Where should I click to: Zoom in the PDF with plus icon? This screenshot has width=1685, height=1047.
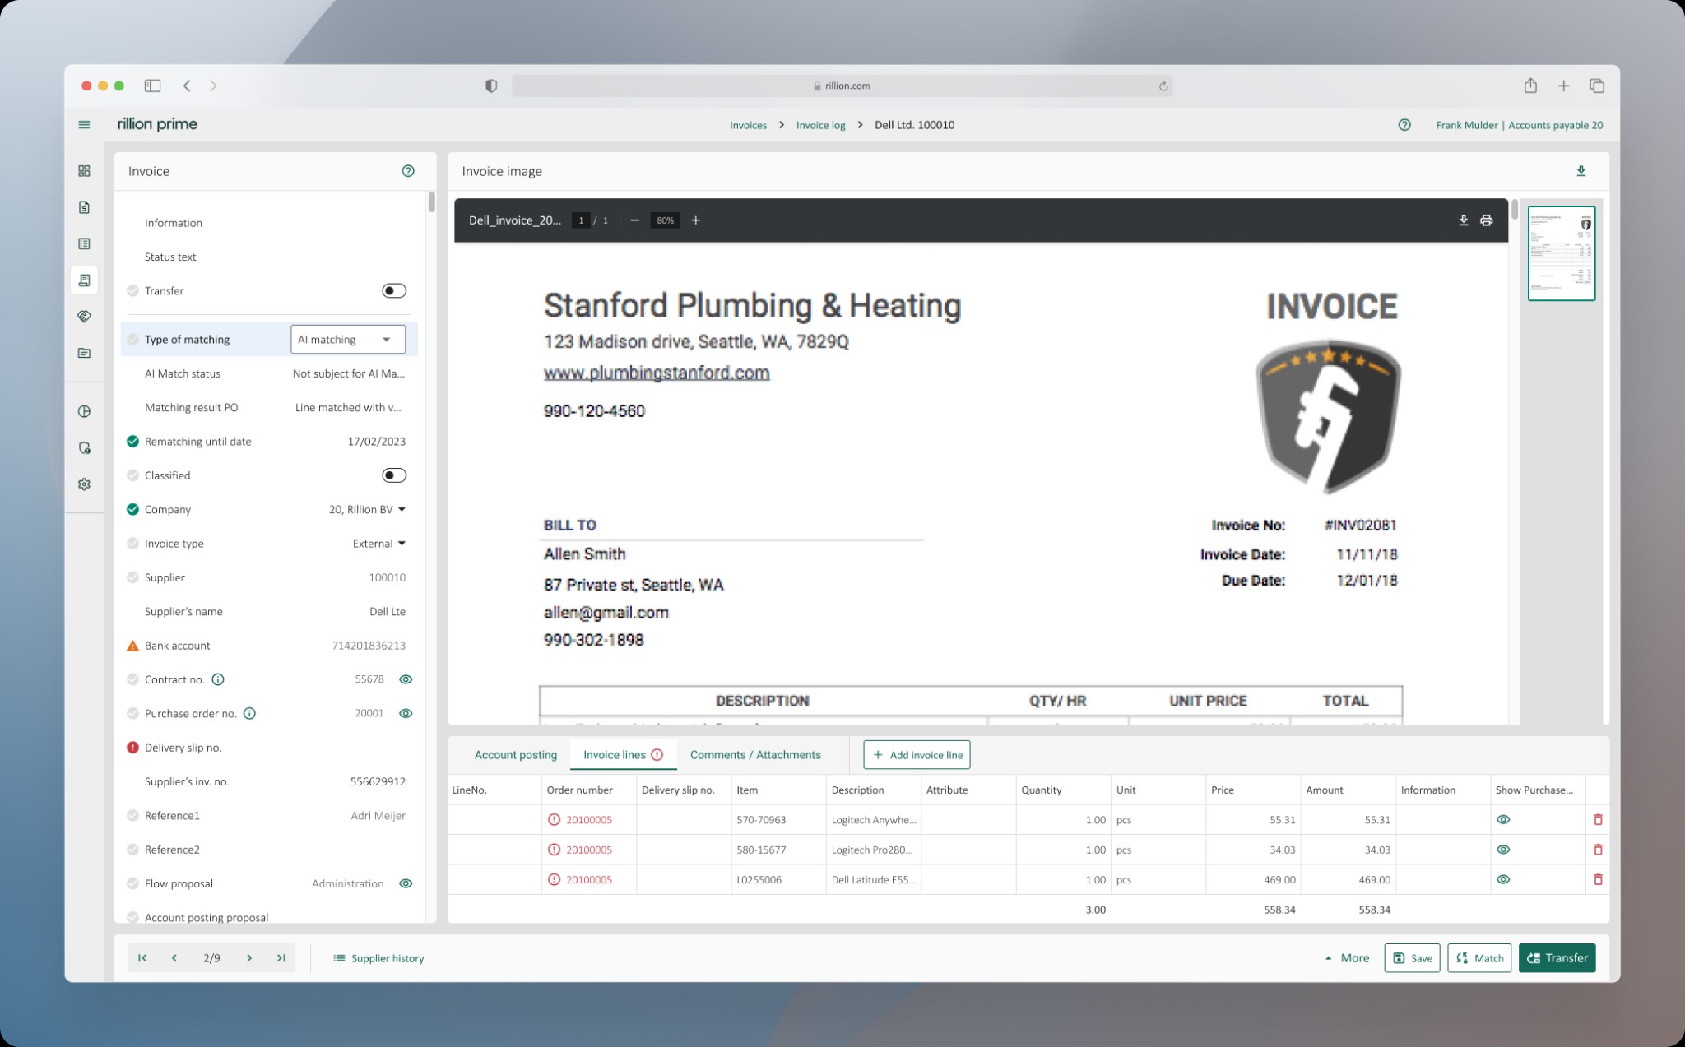coord(695,220)
